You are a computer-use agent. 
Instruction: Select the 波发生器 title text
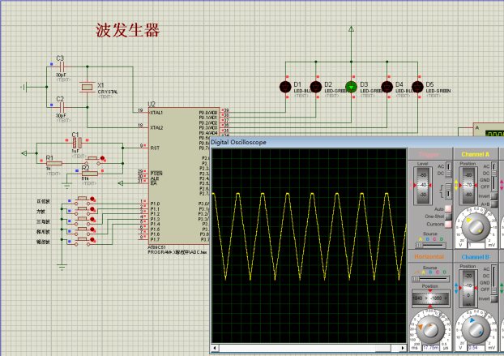(x=127, y=30)
